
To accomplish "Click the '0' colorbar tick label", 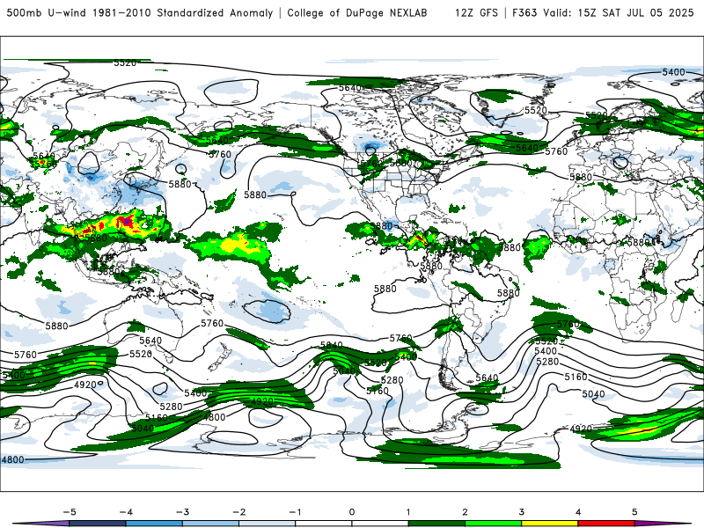I will click(352, 512).
